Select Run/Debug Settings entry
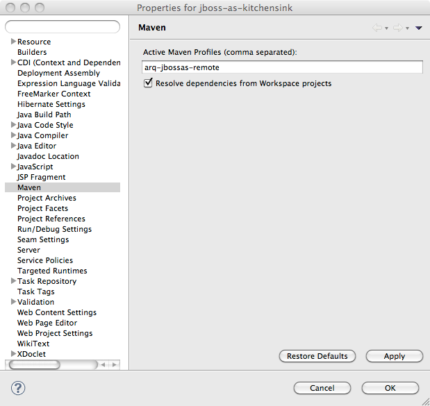 pyautogui.click(x=54, y=229)
